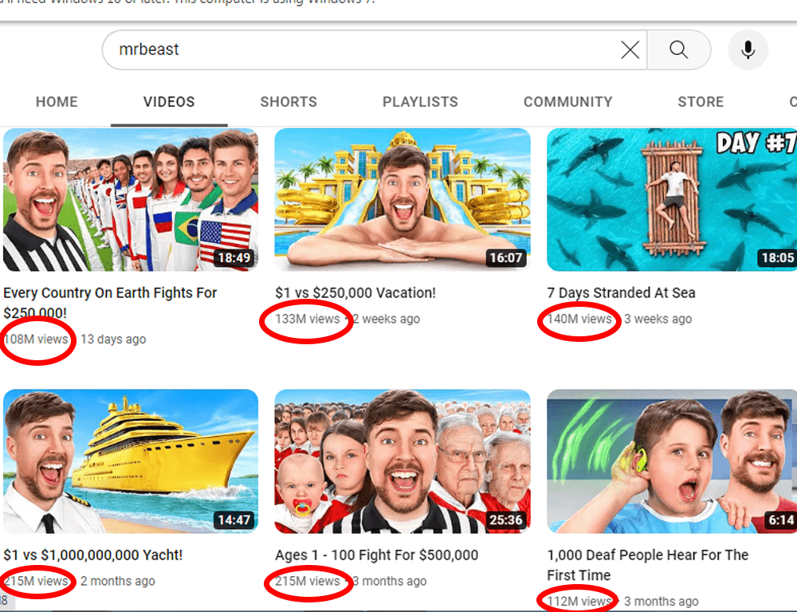The height and width of the screenshot is (612, 797).
Task: Open the COMMUNITY tab
Action: [567, 102]
